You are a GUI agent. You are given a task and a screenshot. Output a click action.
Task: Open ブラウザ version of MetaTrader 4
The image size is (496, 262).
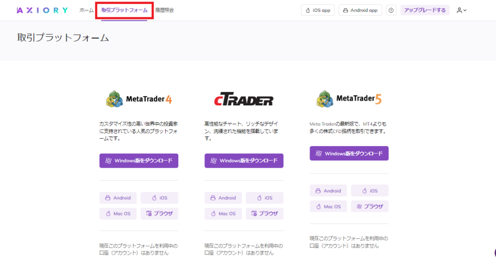pos(159,214)
